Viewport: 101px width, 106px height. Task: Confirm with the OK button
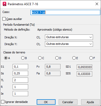[46, 102]
